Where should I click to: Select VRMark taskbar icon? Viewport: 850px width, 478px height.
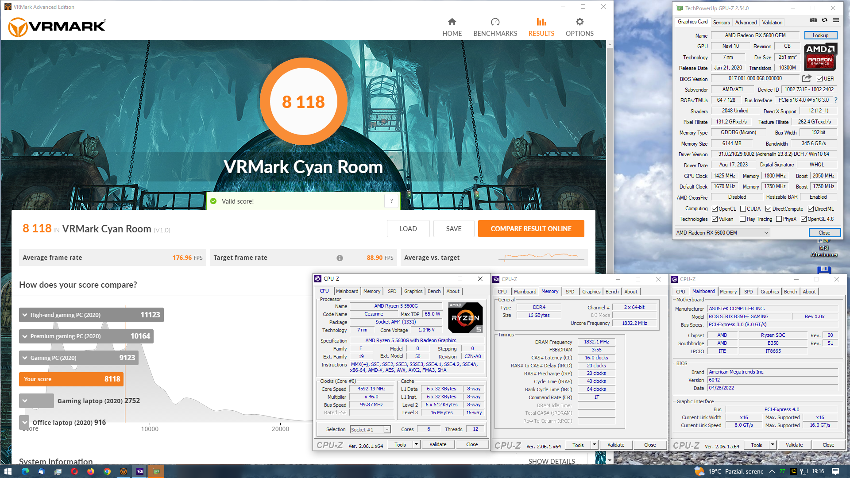click(124, 471)
